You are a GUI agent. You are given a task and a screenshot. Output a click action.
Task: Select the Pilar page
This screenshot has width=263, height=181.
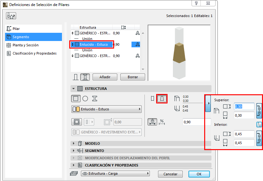34,29
